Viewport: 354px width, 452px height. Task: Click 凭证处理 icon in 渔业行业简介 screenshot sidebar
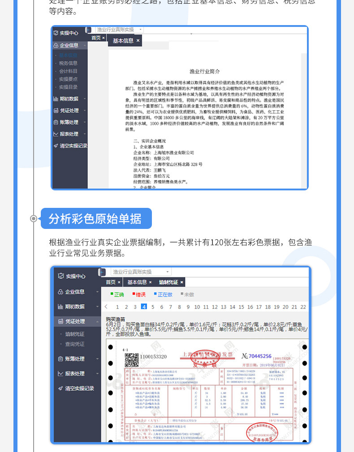coord(56,110)
